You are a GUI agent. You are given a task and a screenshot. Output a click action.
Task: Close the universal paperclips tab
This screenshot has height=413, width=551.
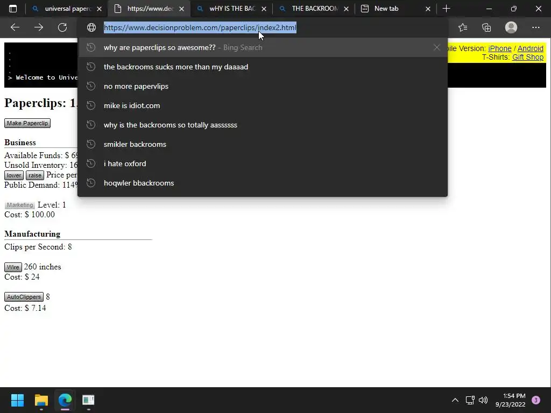click(x=100, y=9)
